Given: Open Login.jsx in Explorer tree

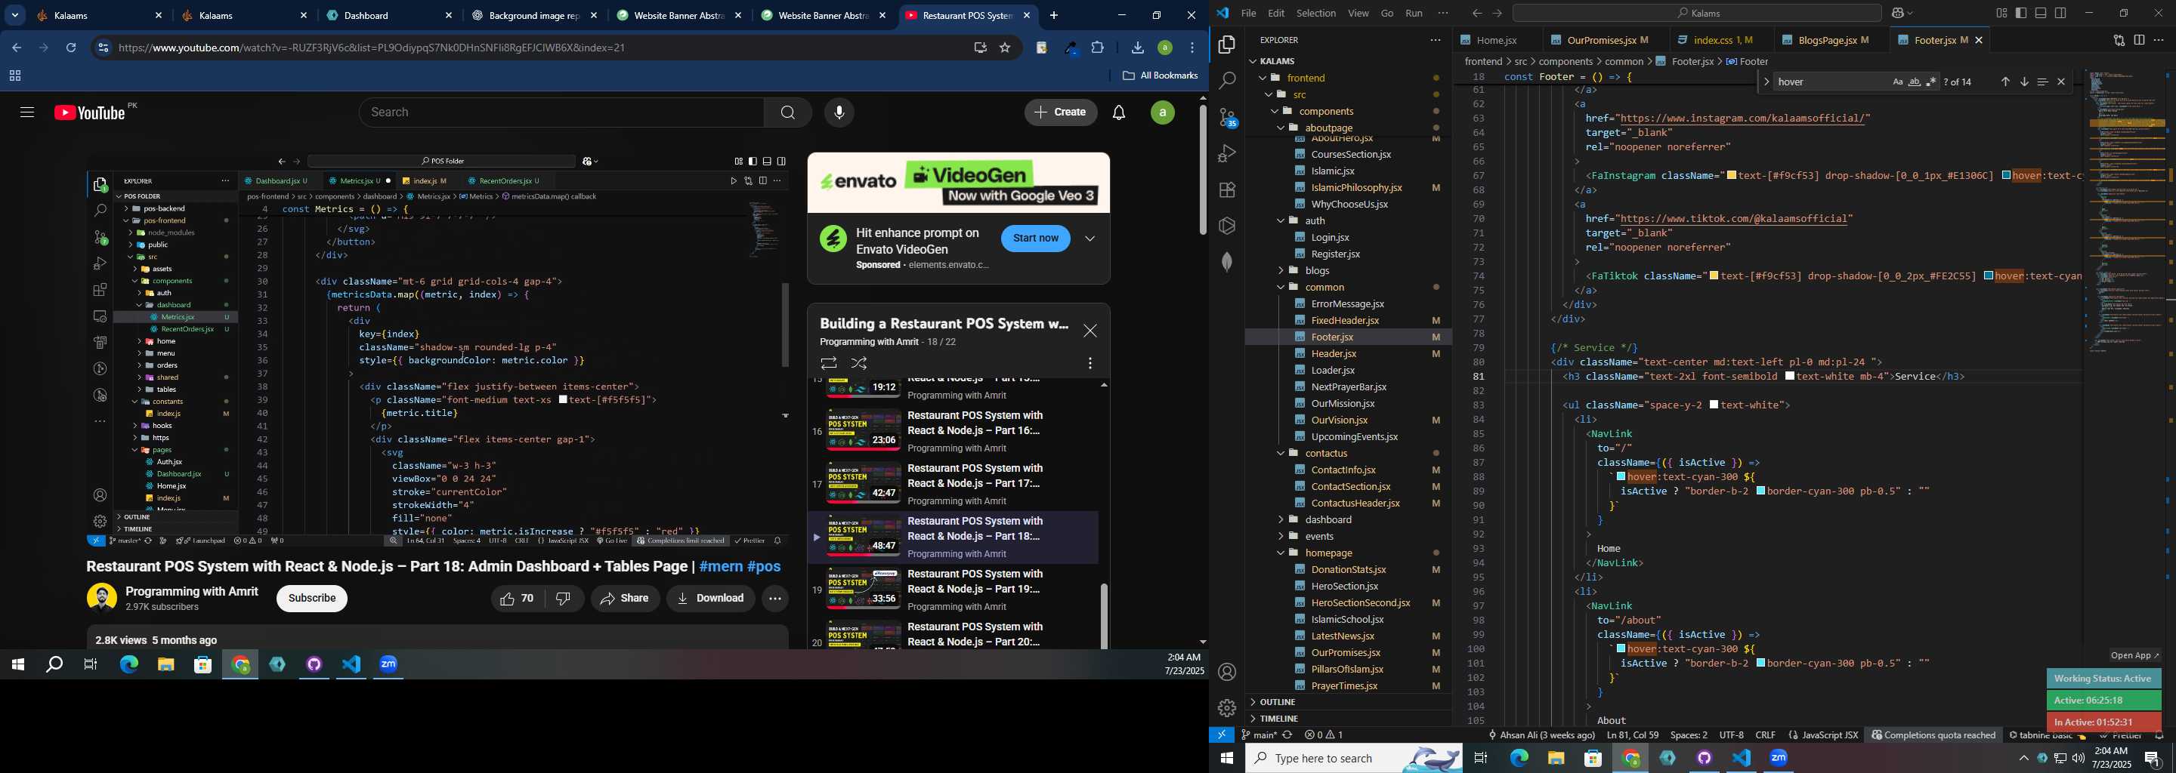Looking at the screenshot, I should (1330, 237).
